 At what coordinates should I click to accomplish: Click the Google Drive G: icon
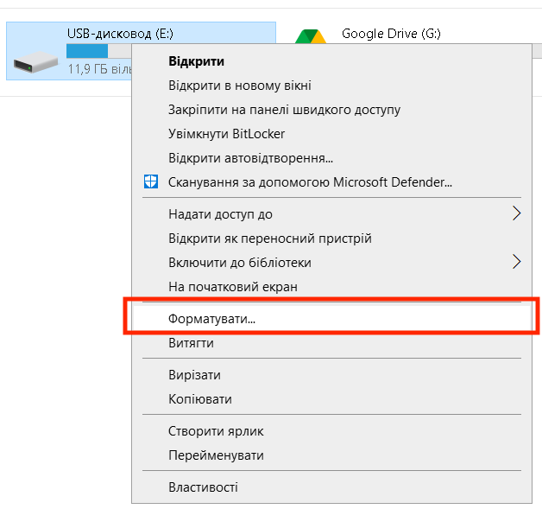[311, 37]
